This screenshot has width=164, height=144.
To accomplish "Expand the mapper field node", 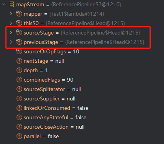I will pyautogui.click(x=11, y=14).
